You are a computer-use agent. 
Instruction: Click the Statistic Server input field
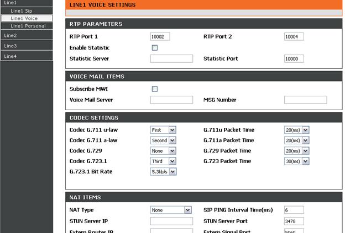[171, 58]
